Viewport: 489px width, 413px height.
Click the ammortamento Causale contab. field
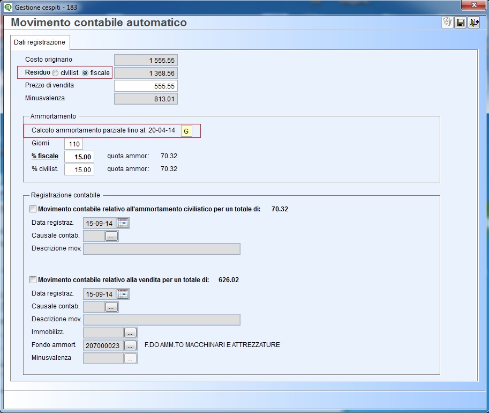pyautogui.click(x=94, y=236)
